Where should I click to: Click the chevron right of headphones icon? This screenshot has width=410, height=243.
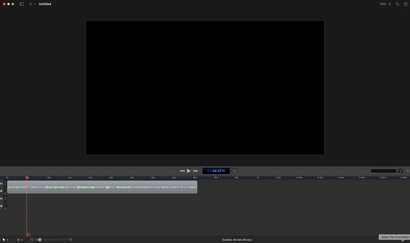pos(408,171)
